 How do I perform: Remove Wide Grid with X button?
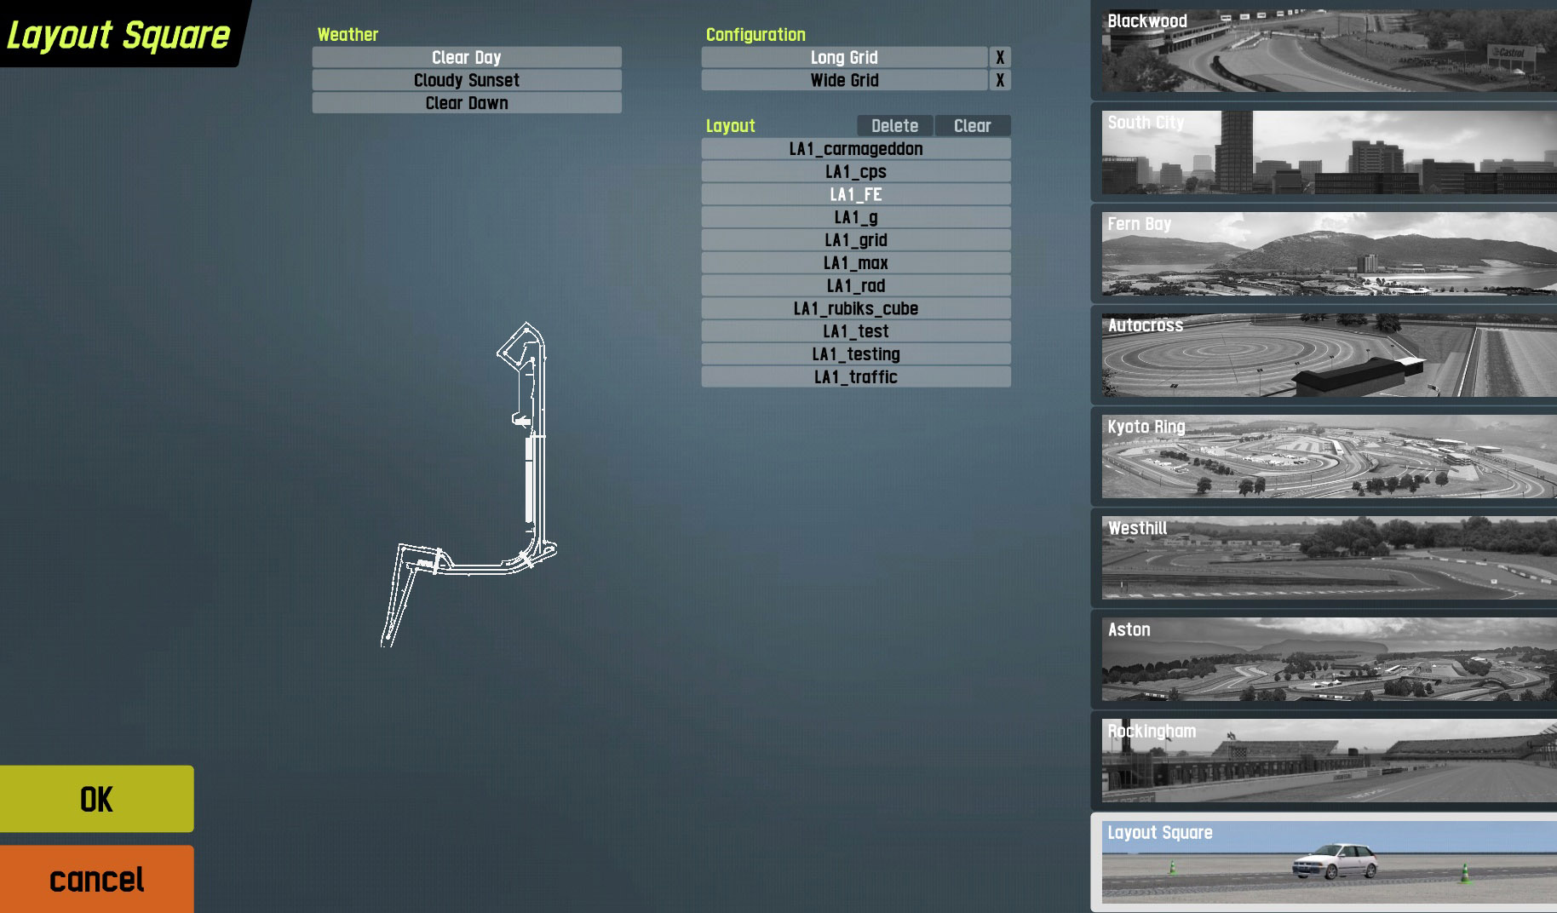coord(1000,80)
